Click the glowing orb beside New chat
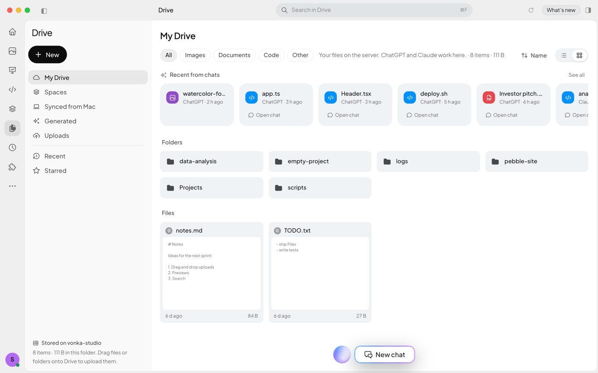 (x=342, y=355)
